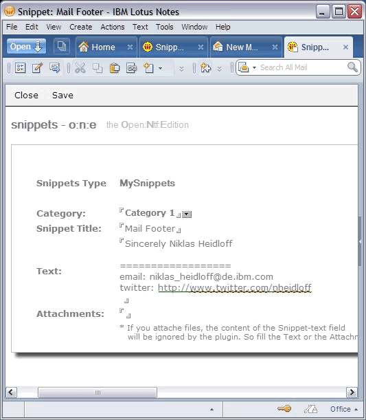
Task: Click the thumbnails window switcher icon
Action: tap(62, 47)
